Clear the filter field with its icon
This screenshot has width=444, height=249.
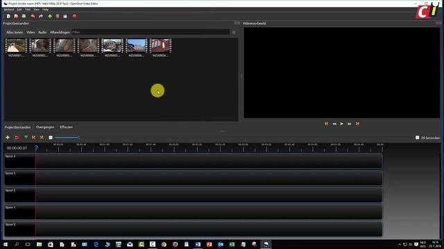[x=234, y=33]
